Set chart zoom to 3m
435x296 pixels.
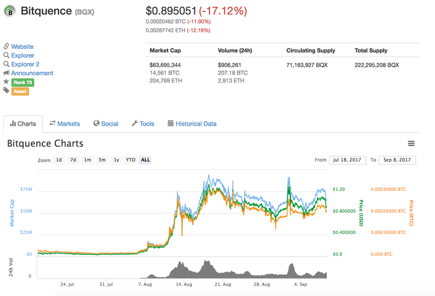tap(102, 160)
